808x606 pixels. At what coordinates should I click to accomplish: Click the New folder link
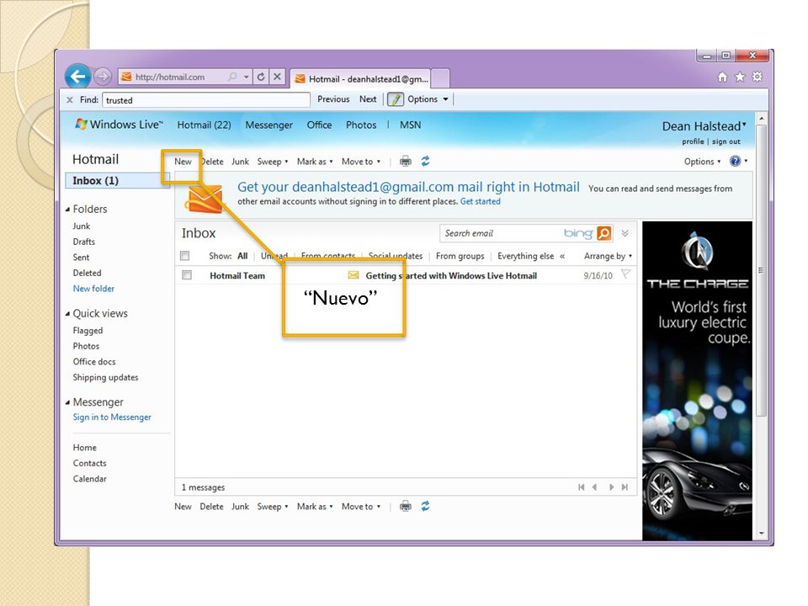coord(93,289)
